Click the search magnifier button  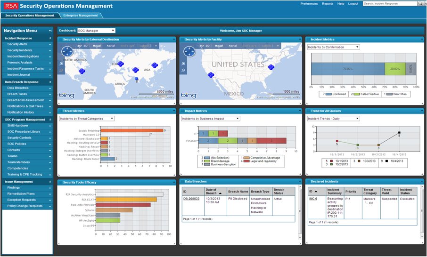click(421, 4)
